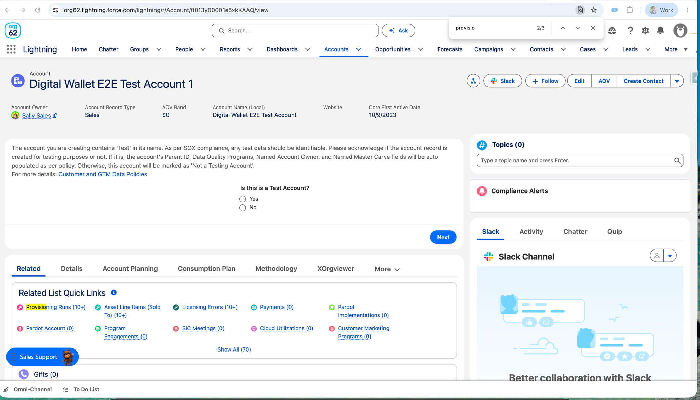The width and height of the screenshot is (700, 400).
Task: Open the Licensing Errors (10+) link
Action: pos(210,307)
